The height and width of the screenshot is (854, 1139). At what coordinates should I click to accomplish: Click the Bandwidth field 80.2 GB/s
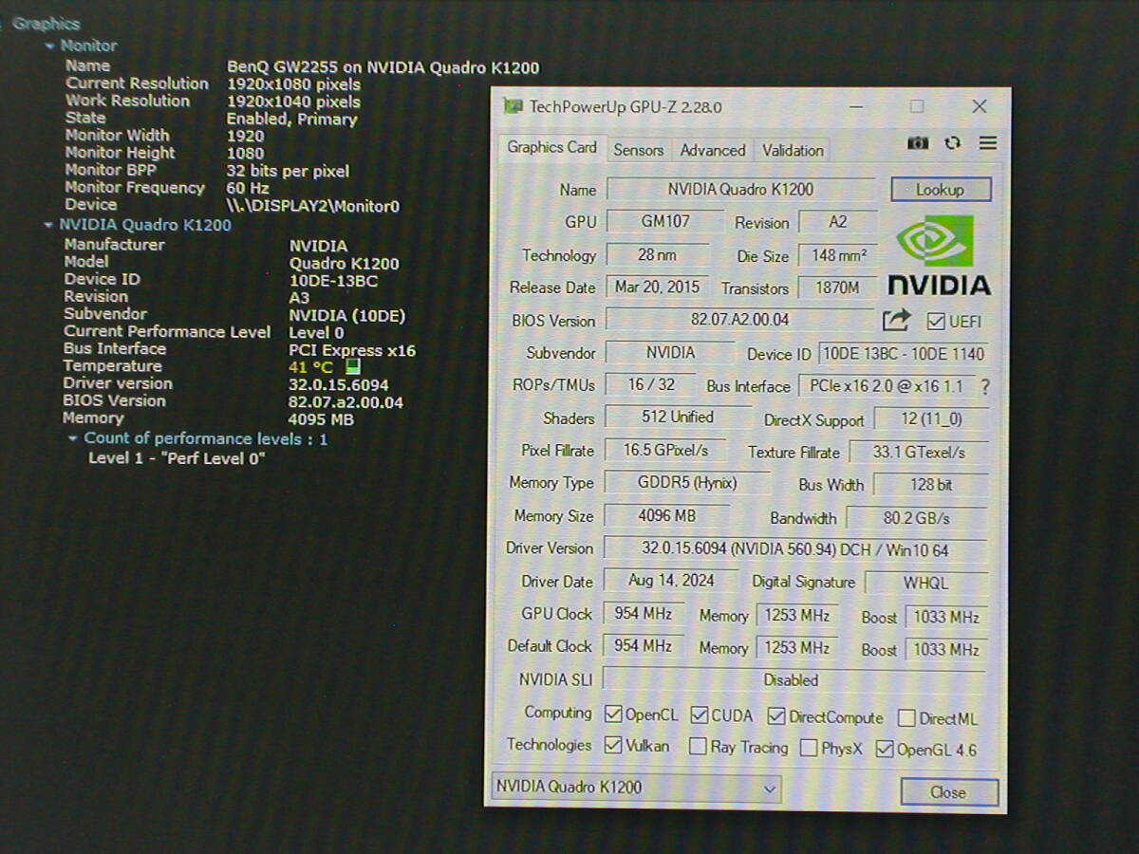[x=916, y=518]
